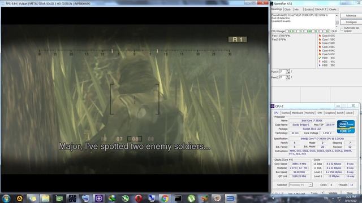
Task: Click the Pwm2 value input field
Action: tap(282, 77)
